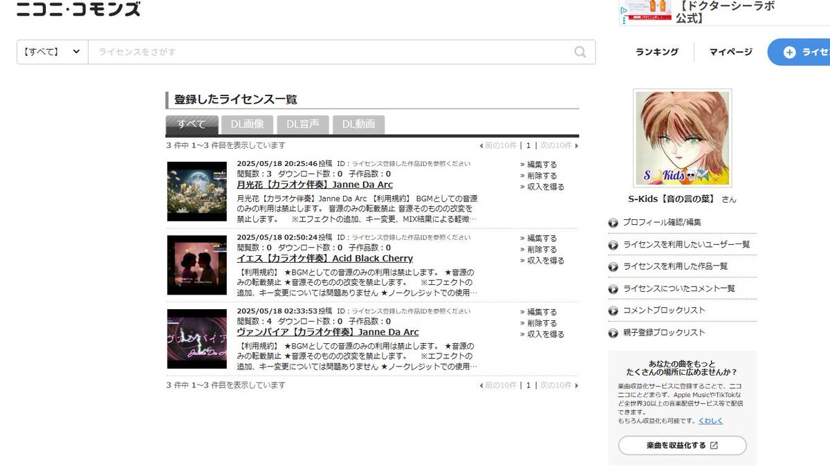Click the ドクターシーラボ公式 ad banner
The image size is (830, 469).
click(724, 12)
